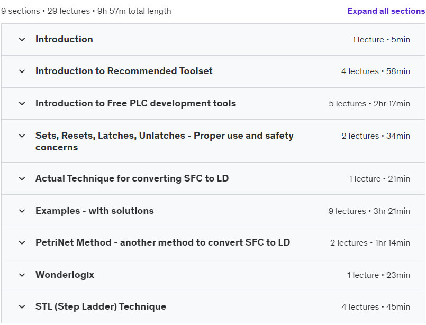Expand Introduction to Free PLC development tools
Viewport: 426px width, 325px height.
click(135, 103)
